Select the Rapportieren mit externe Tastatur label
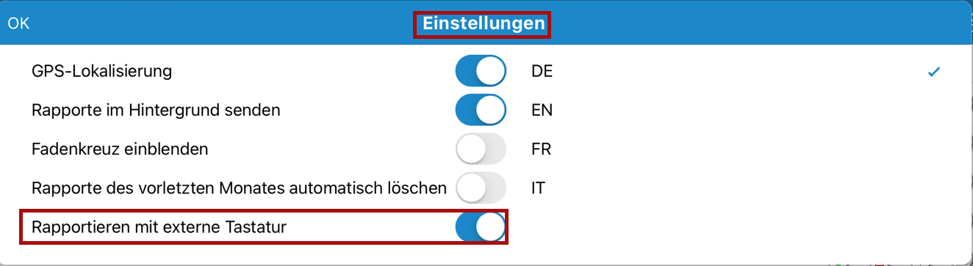Image resolution: width=973 pixels, height=266 pixels. tap(159, 227)
